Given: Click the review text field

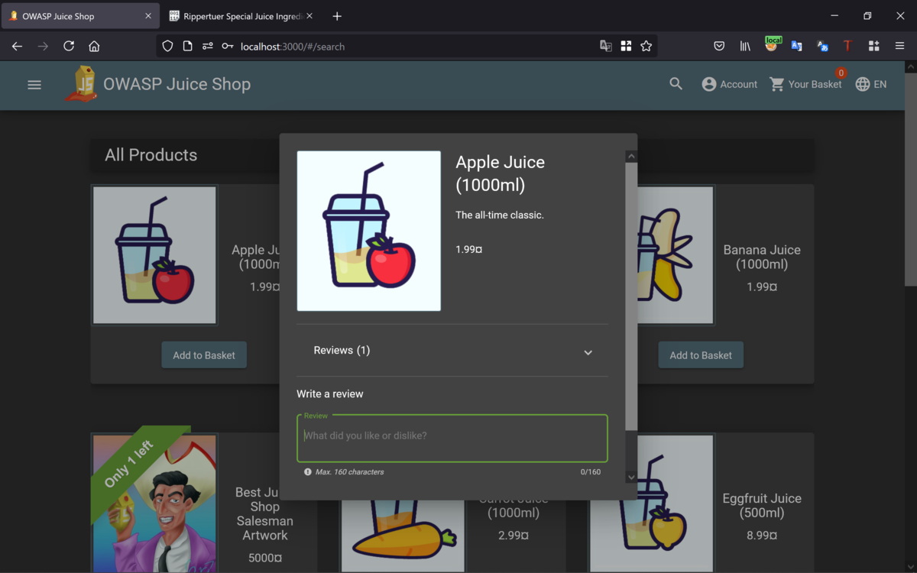Looking at the screenshot, I should coord(452,439).
